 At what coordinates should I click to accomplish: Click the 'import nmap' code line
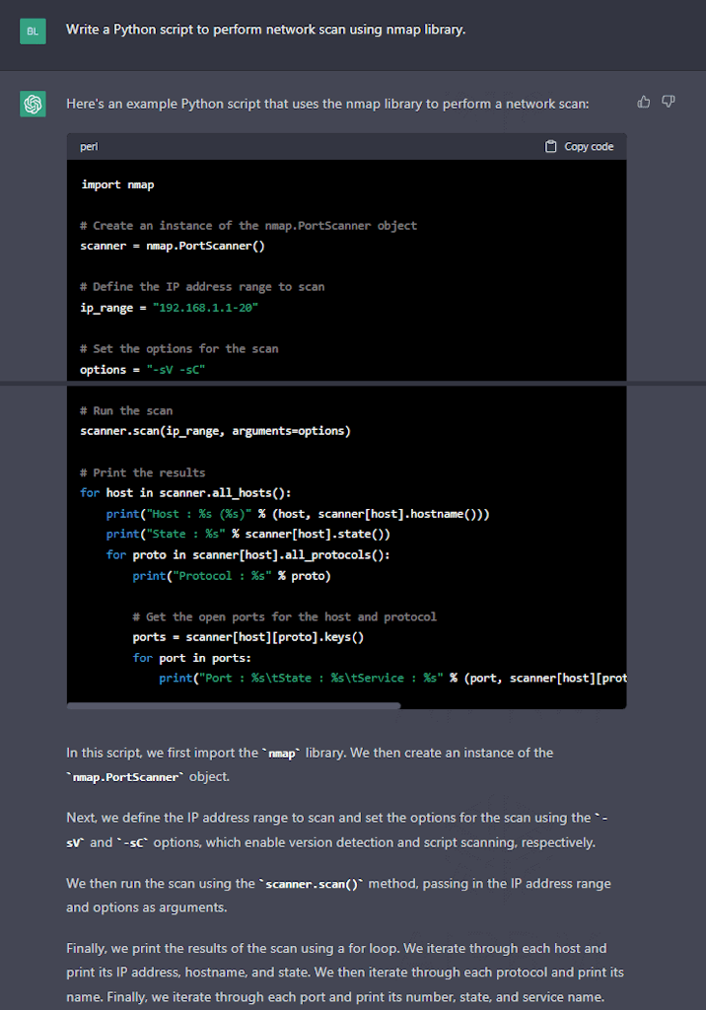point(117,184)
